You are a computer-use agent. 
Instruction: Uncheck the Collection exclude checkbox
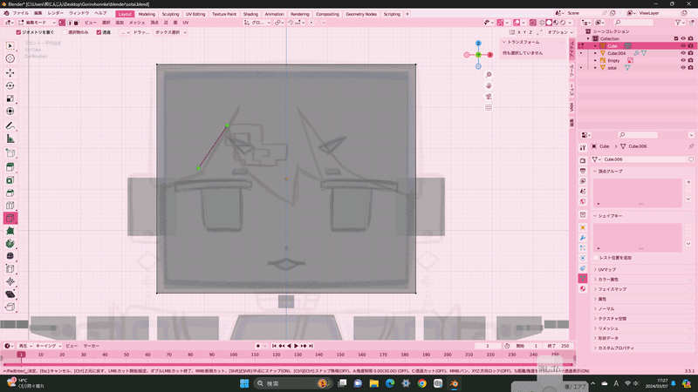(675, 38)
